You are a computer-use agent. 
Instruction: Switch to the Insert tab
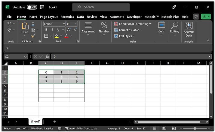(33, 17)
